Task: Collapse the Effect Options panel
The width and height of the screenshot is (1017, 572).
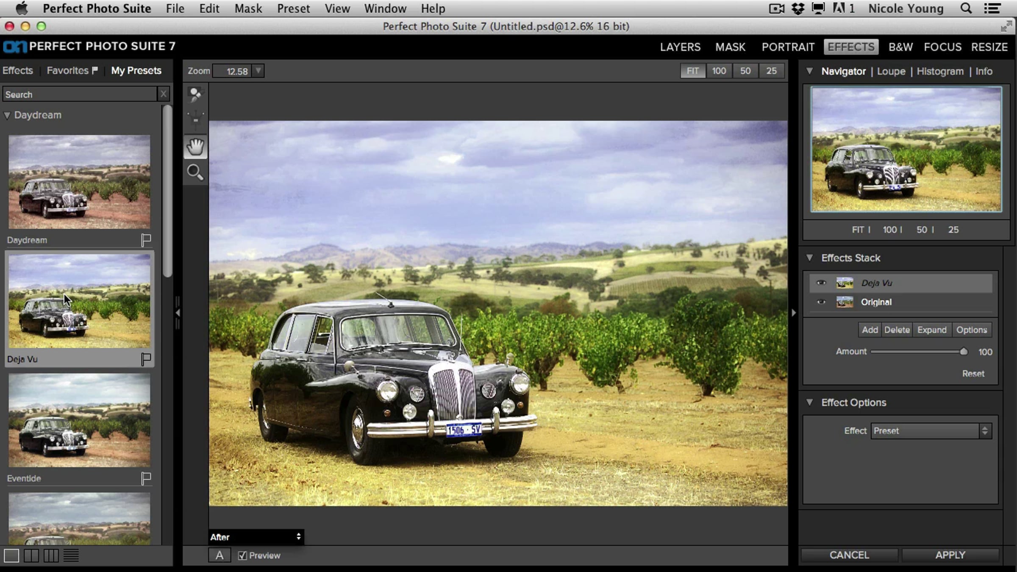Action: pyautogui.click(x=809, y=402)
